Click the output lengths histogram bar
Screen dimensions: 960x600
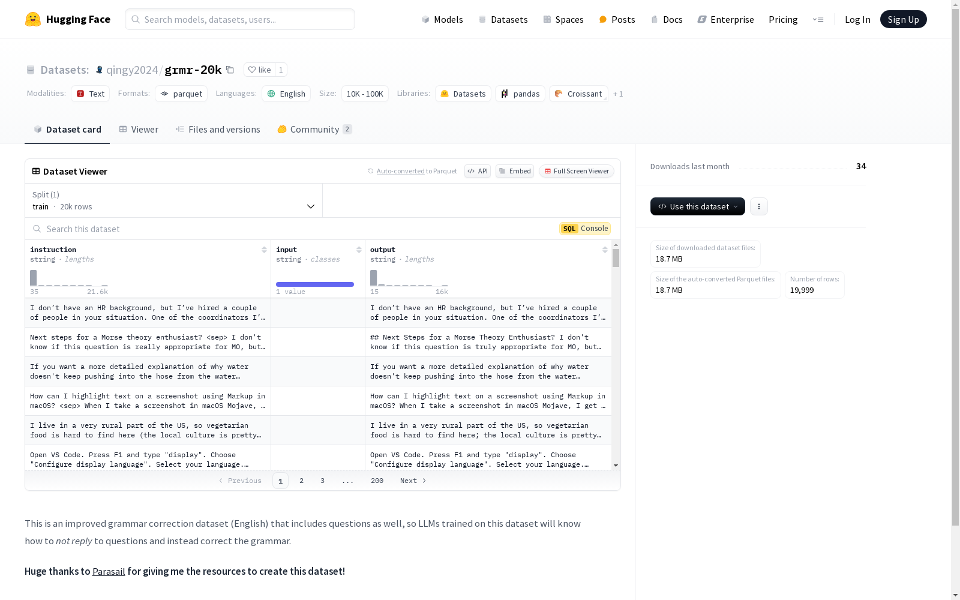tap(374, 278)
